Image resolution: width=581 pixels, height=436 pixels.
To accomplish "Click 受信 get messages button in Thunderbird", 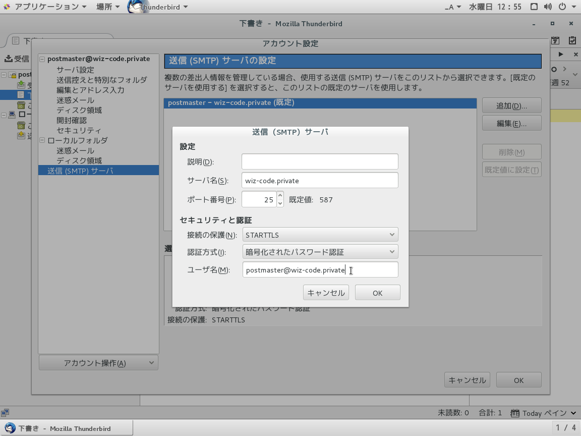I will pyautogui.click(x=17, y=59).
